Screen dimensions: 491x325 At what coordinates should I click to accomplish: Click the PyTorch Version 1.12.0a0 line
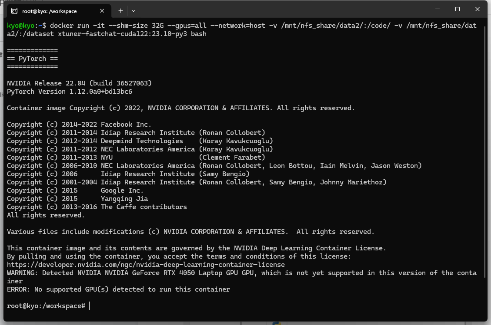tap(70, 92)
